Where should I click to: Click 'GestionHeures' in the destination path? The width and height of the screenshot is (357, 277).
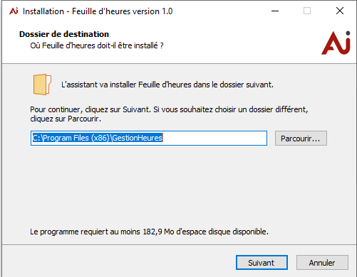coord(137,138)
